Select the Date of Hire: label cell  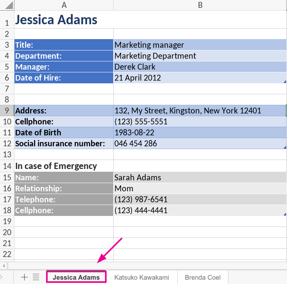coord(64,78)
